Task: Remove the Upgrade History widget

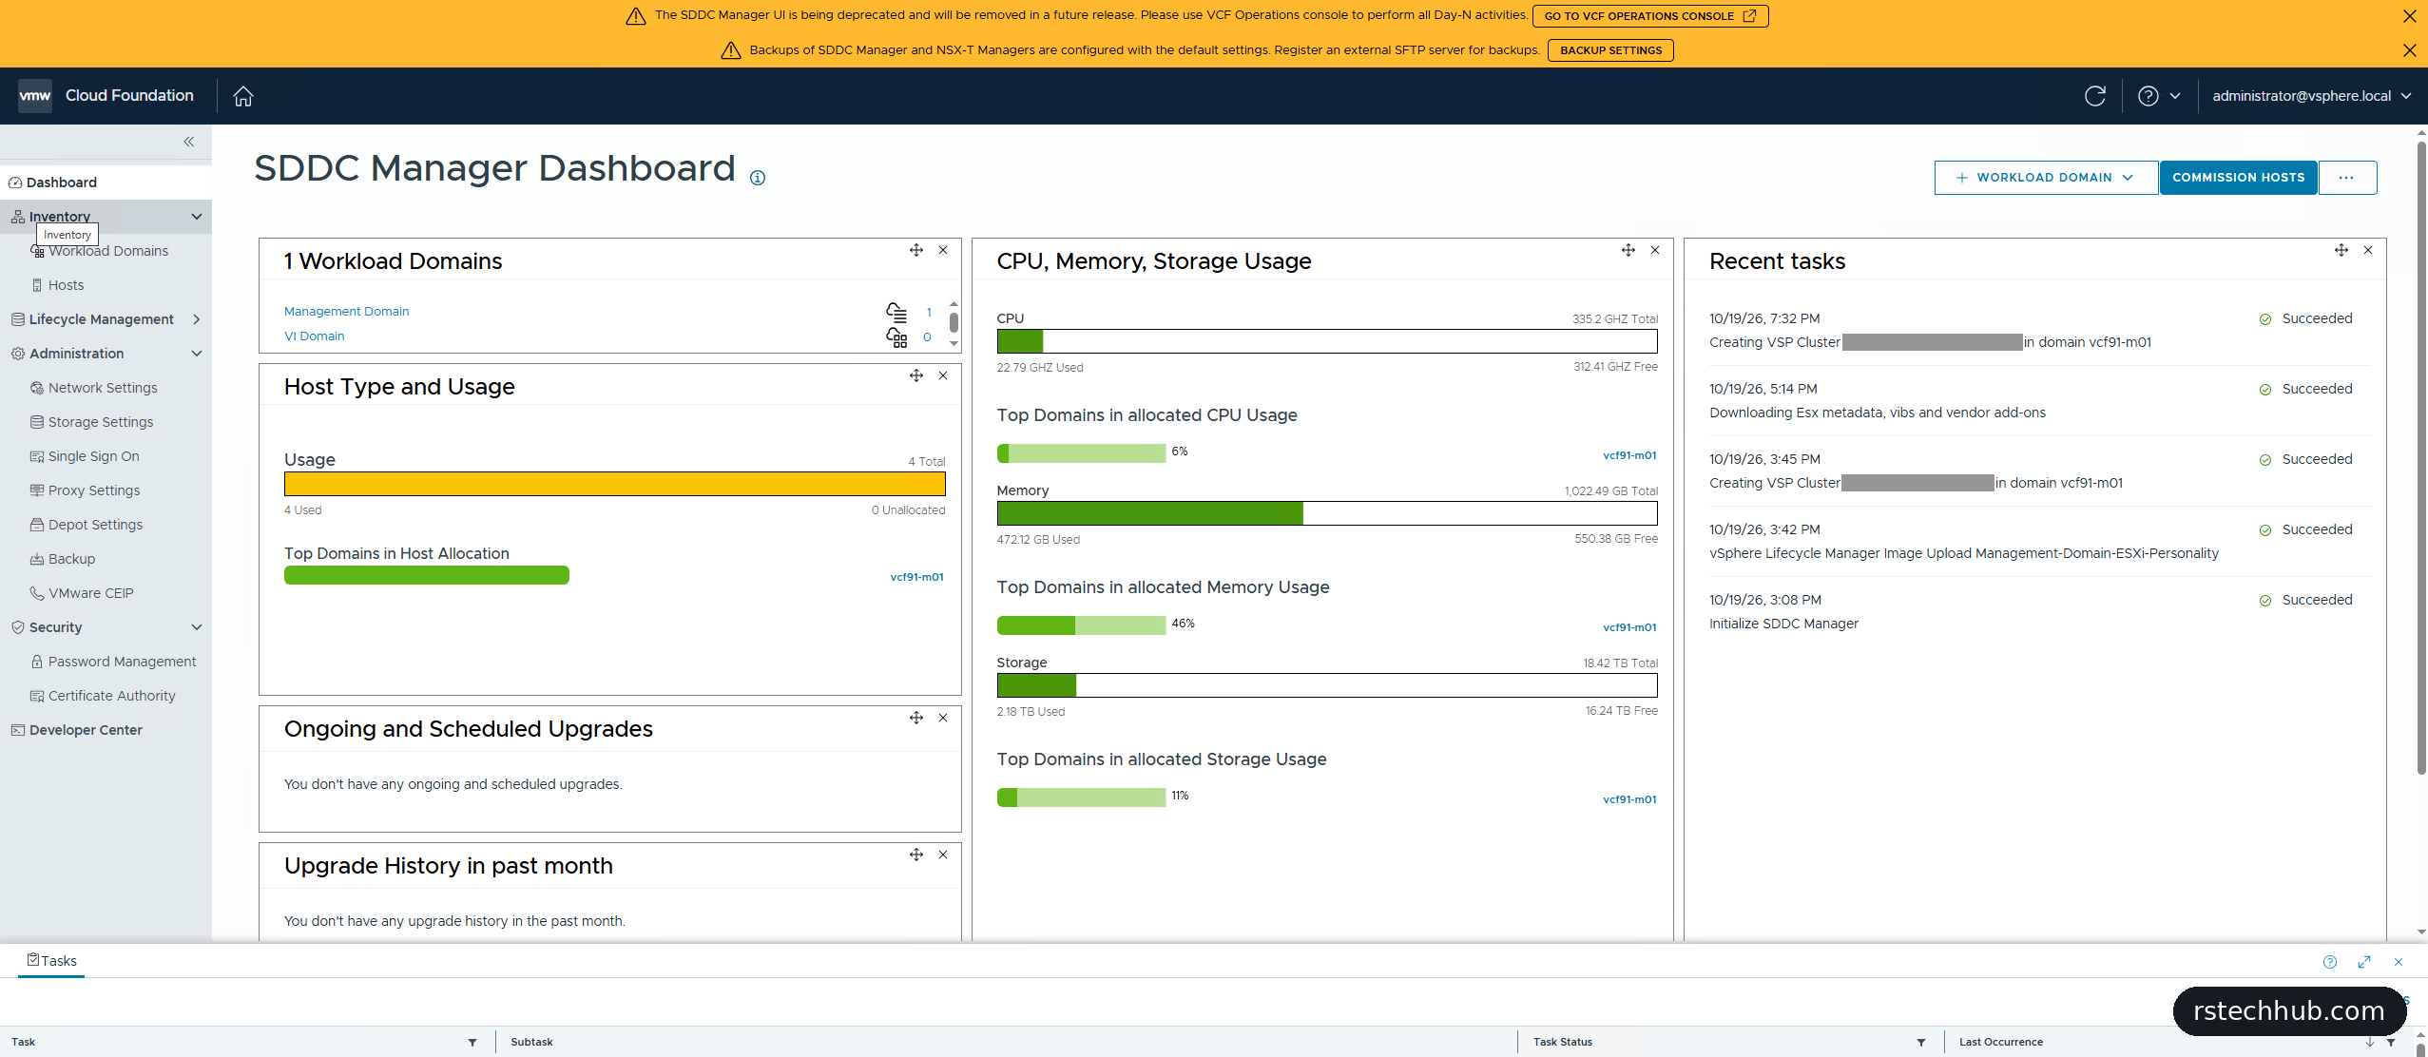Action: pos(943,855)
